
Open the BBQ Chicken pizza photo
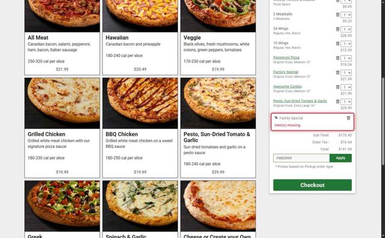140,103
